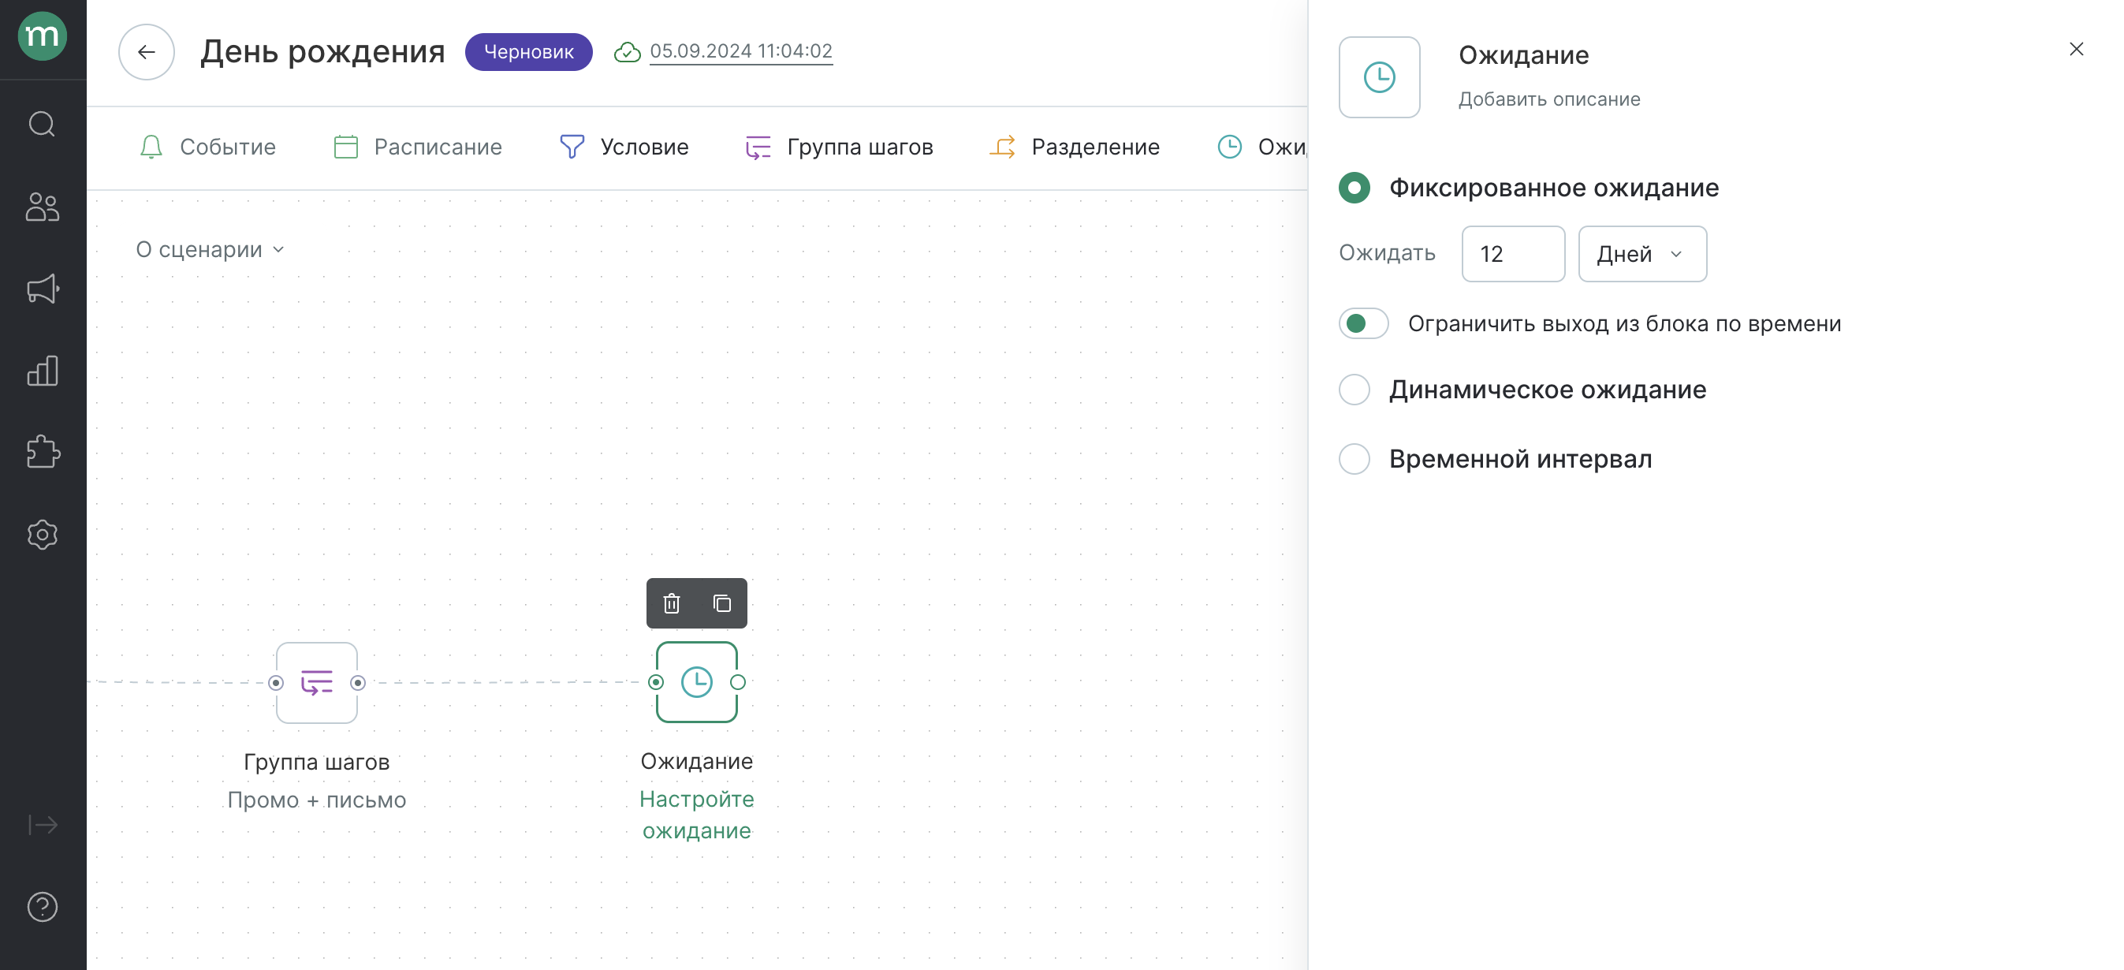Select Динамическое ожидание radio option
Image resolution: width=2124 pixels, height=970 pixels.
(1354, 390)
